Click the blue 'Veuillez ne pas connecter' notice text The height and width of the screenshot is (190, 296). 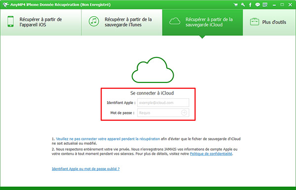(x=108, y=139)
